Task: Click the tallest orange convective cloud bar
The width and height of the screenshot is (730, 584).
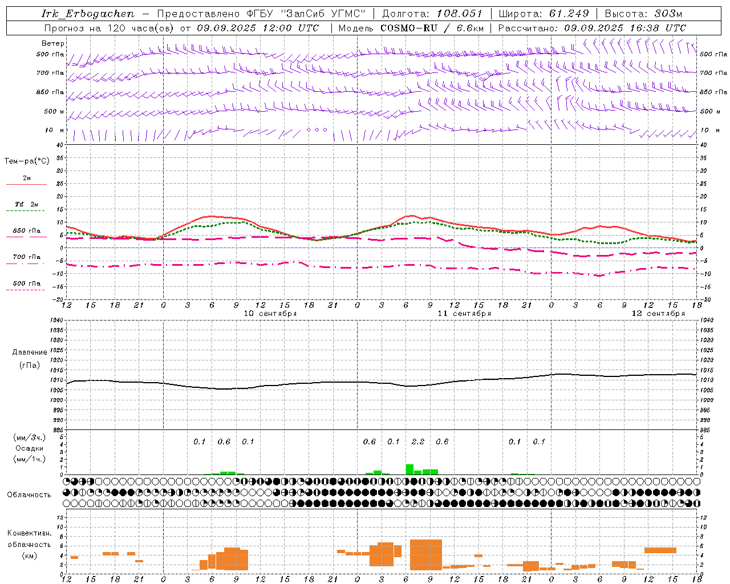Action: tap(426, 555)
